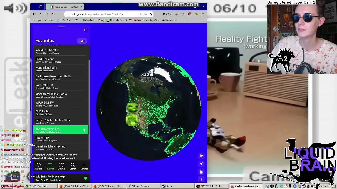337x189 pixels.
Task: Select The Blastozoic Era highlighted station
Action: (61, 130)
